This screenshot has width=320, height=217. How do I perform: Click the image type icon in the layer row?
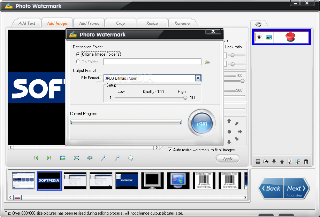click(x=269, y=37)
